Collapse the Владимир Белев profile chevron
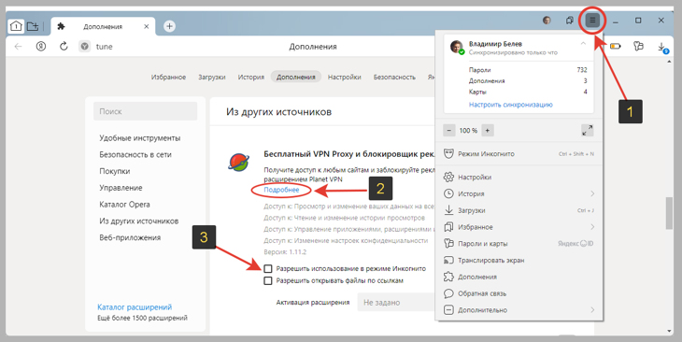682x342 pixels. pyautogui.click(x=583, y=44)
